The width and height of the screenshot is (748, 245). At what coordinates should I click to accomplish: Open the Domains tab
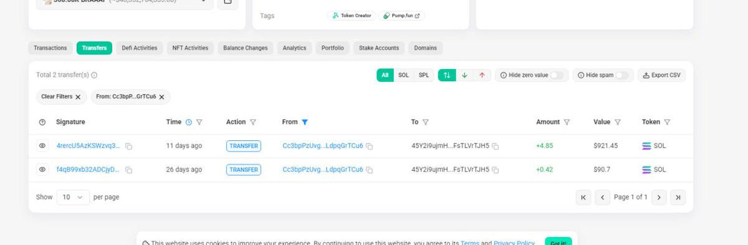[x=426, y=48]
